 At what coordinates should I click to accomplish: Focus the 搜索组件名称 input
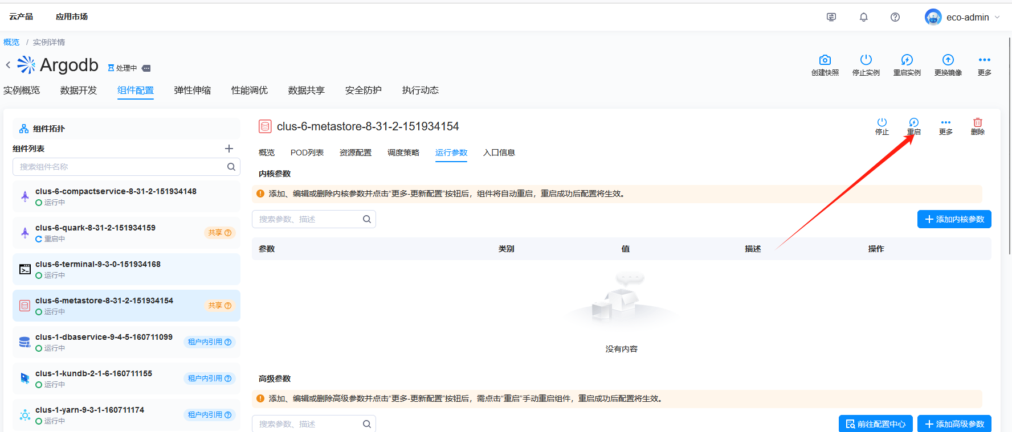point(126,167)
